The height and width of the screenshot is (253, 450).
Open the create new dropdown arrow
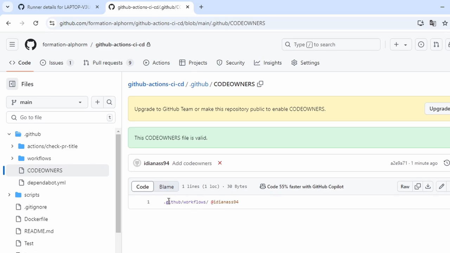pos(405,45)
